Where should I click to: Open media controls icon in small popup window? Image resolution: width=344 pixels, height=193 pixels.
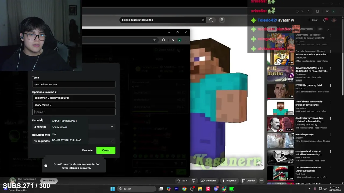click(x=173, y=40)
